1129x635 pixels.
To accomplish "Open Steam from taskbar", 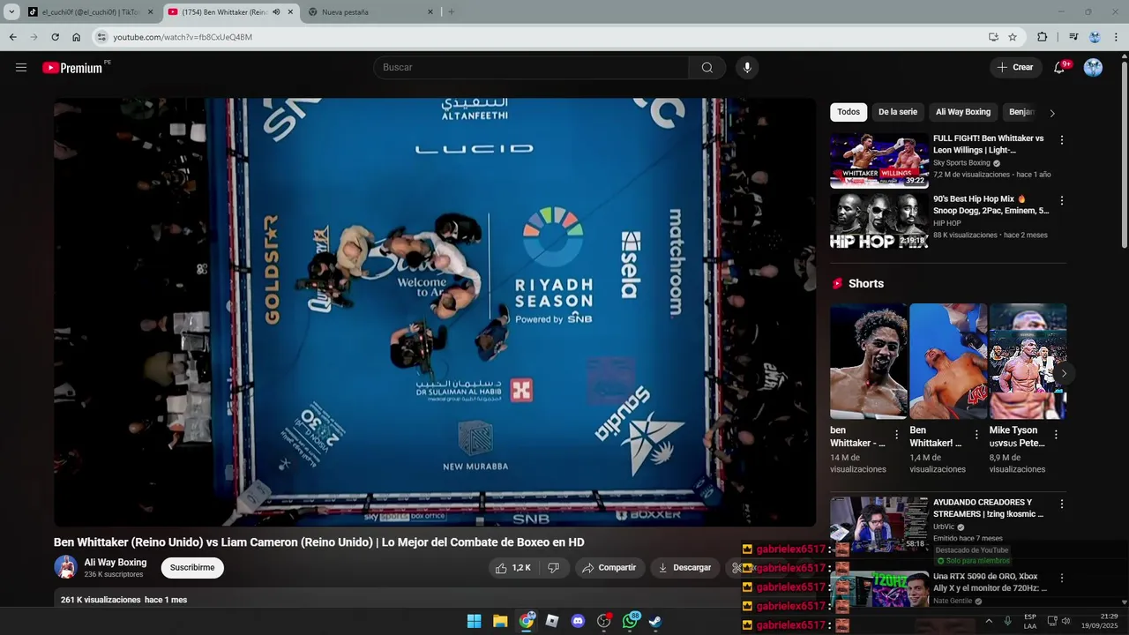I will coord(655,621).
